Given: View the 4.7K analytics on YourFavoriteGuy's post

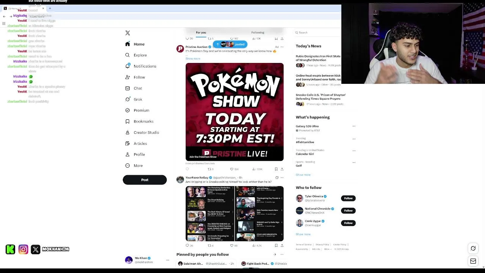Looking at the screenshot, I should click(257, 246).
